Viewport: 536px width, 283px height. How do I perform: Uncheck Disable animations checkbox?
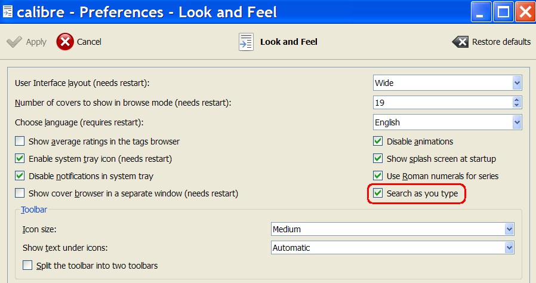click(x=378, y=141)
